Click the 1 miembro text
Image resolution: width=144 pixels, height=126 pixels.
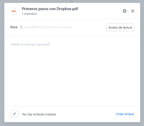[x=29, y=14]
